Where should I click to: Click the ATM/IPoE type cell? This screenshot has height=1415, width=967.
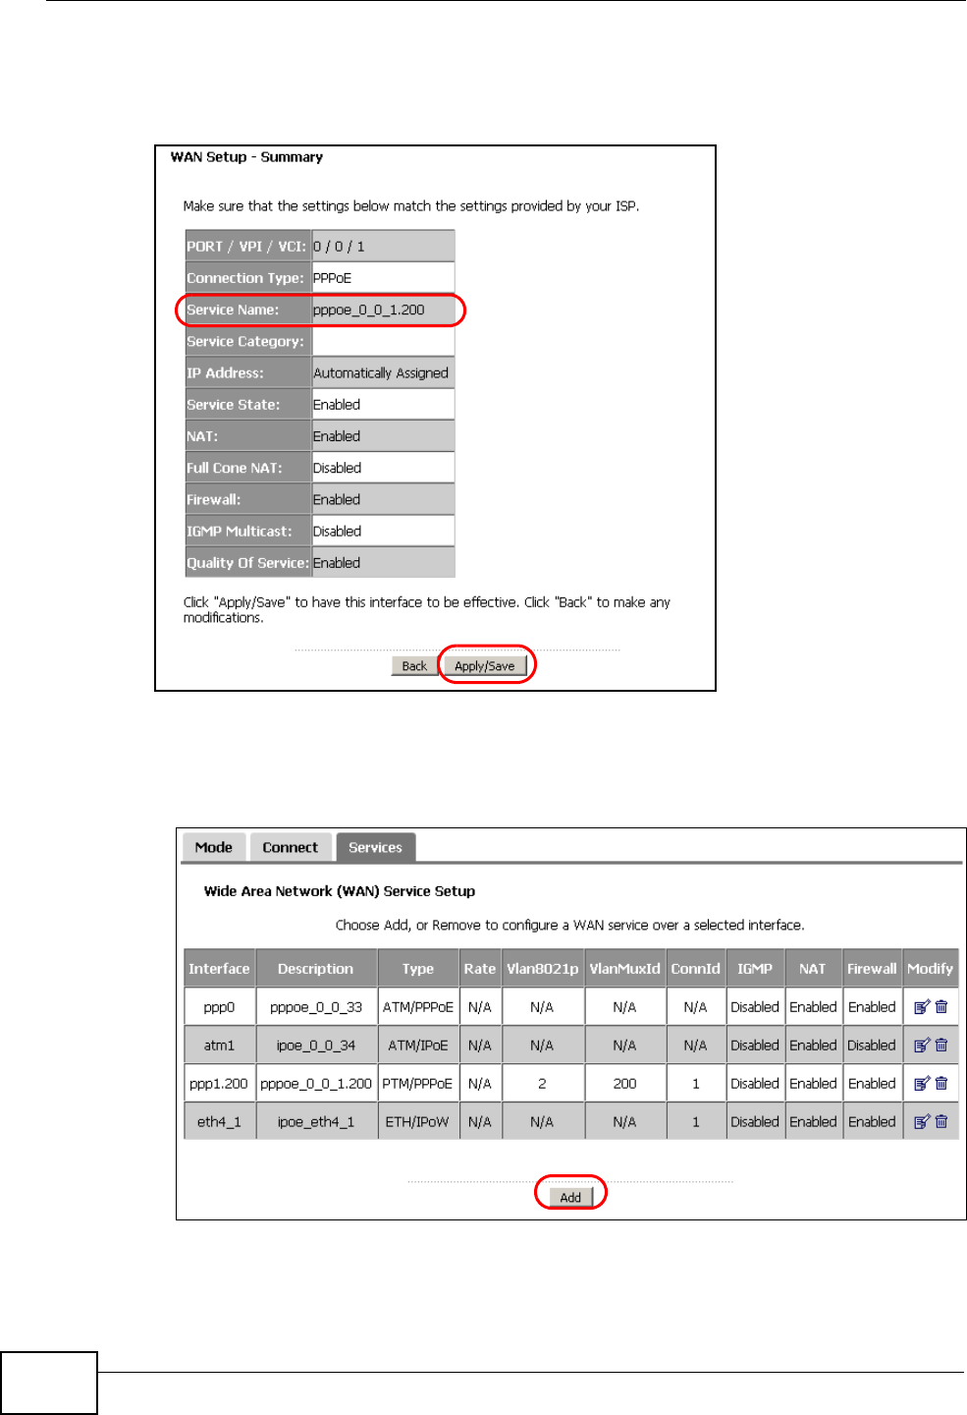coord(418,1046)
